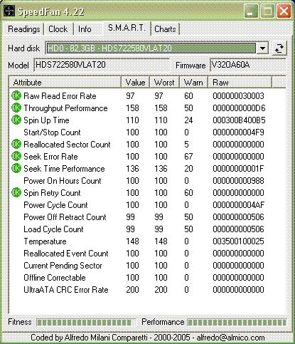
Task: Click Seek Error Rate warn value 67
Action: (x=188, y=157)
